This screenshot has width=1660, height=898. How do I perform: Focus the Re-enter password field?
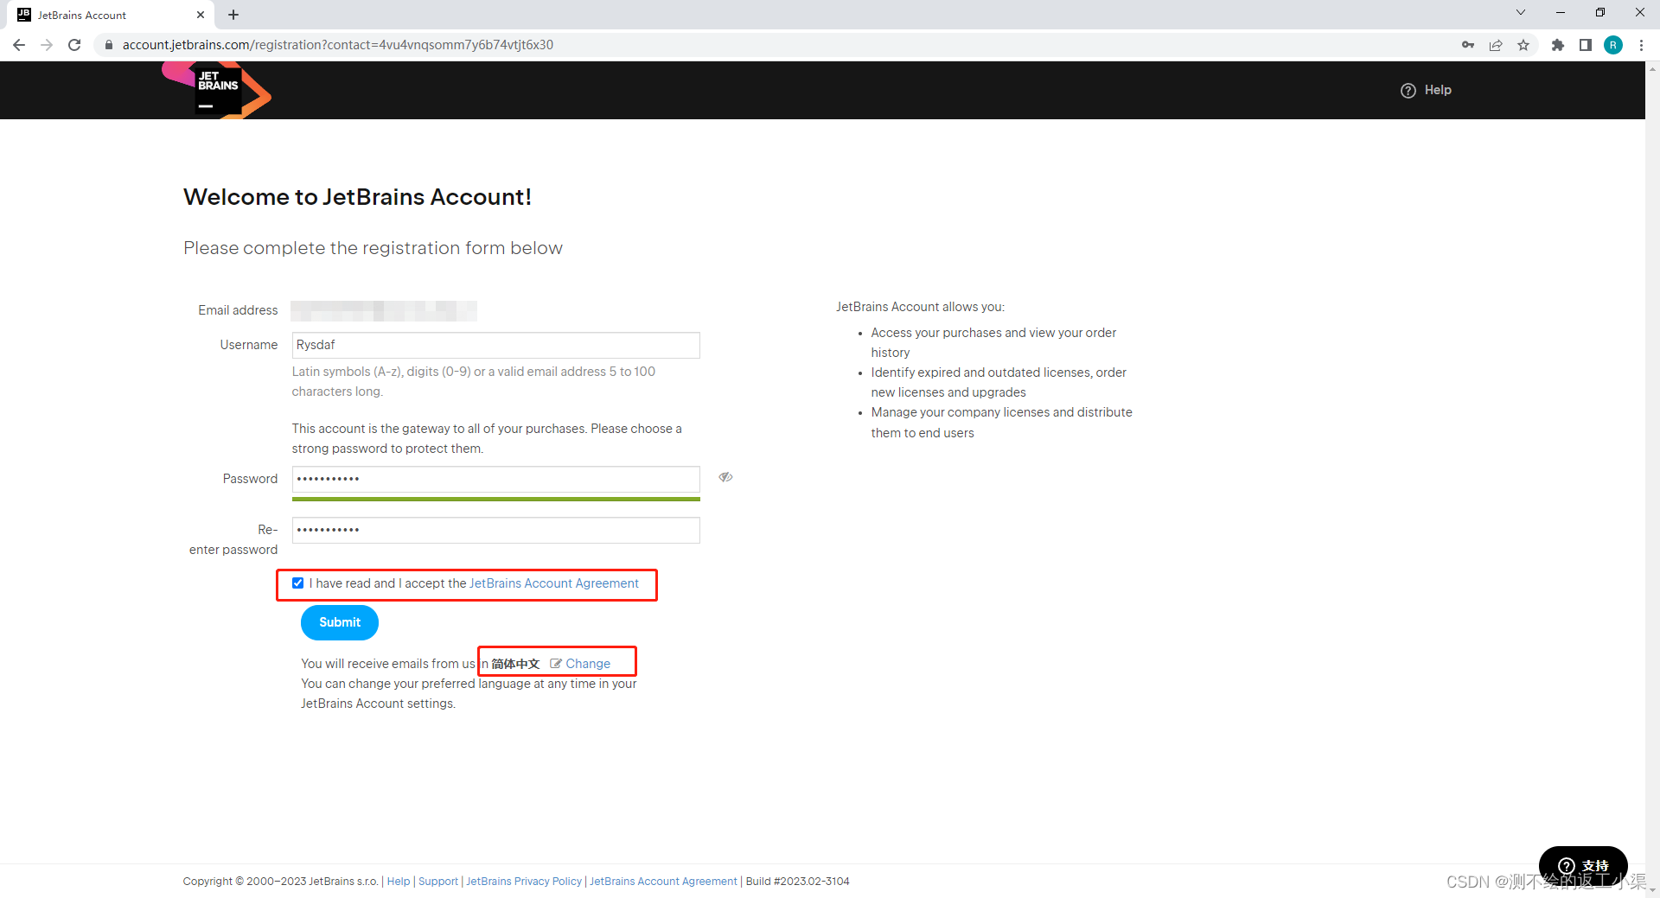495,530
